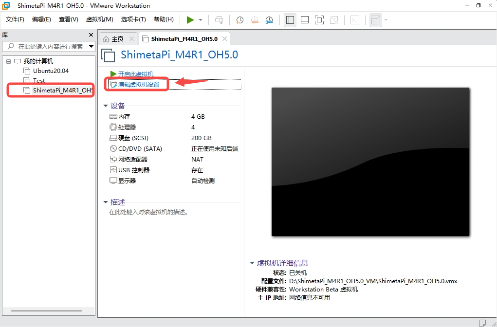The image size is (497, 327).
Task: Click the NAT network value
Action: pyautogui.click(x=198, y=160)
